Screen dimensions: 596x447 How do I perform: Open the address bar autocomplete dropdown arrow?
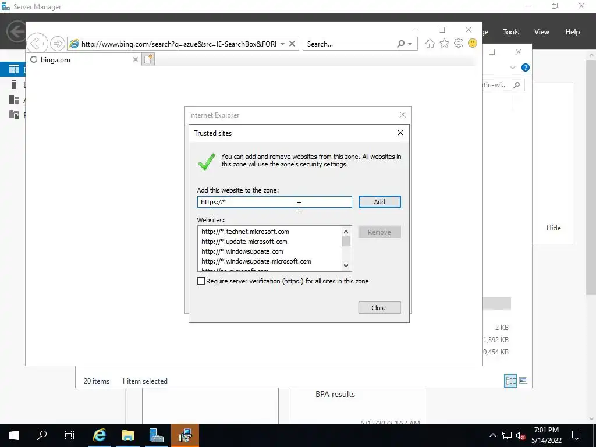pyautogui.click(x=282, y=44)
